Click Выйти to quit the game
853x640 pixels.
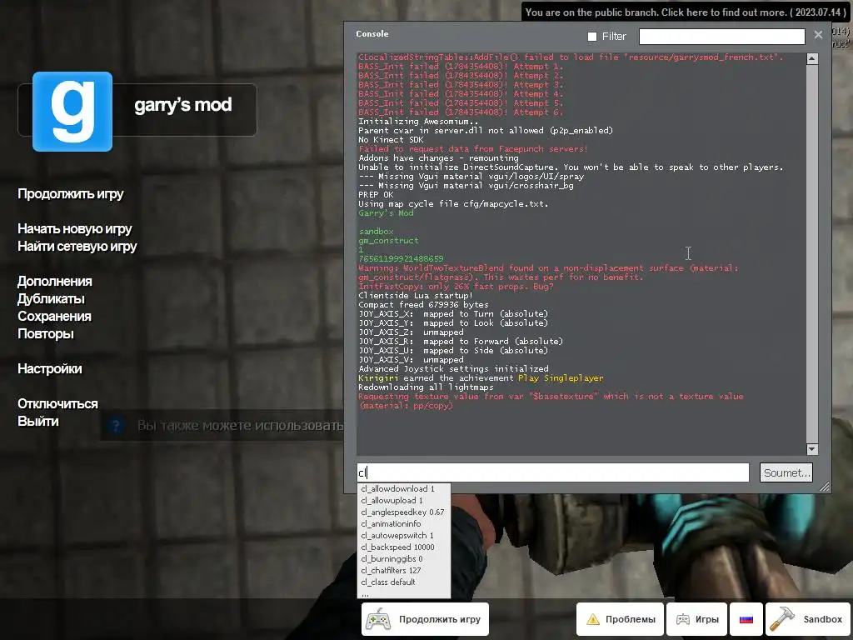[38, 421]
